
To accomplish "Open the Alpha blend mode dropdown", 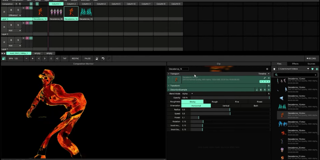I will tap(188, 94).
